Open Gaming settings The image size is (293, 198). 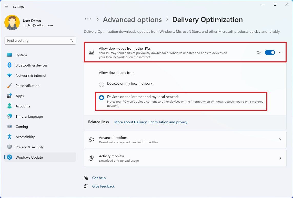tap(40, 127)
